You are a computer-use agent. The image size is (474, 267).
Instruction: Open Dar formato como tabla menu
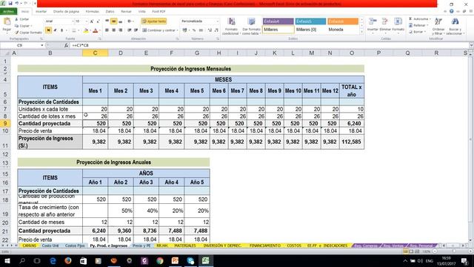[x=251, y=26]
